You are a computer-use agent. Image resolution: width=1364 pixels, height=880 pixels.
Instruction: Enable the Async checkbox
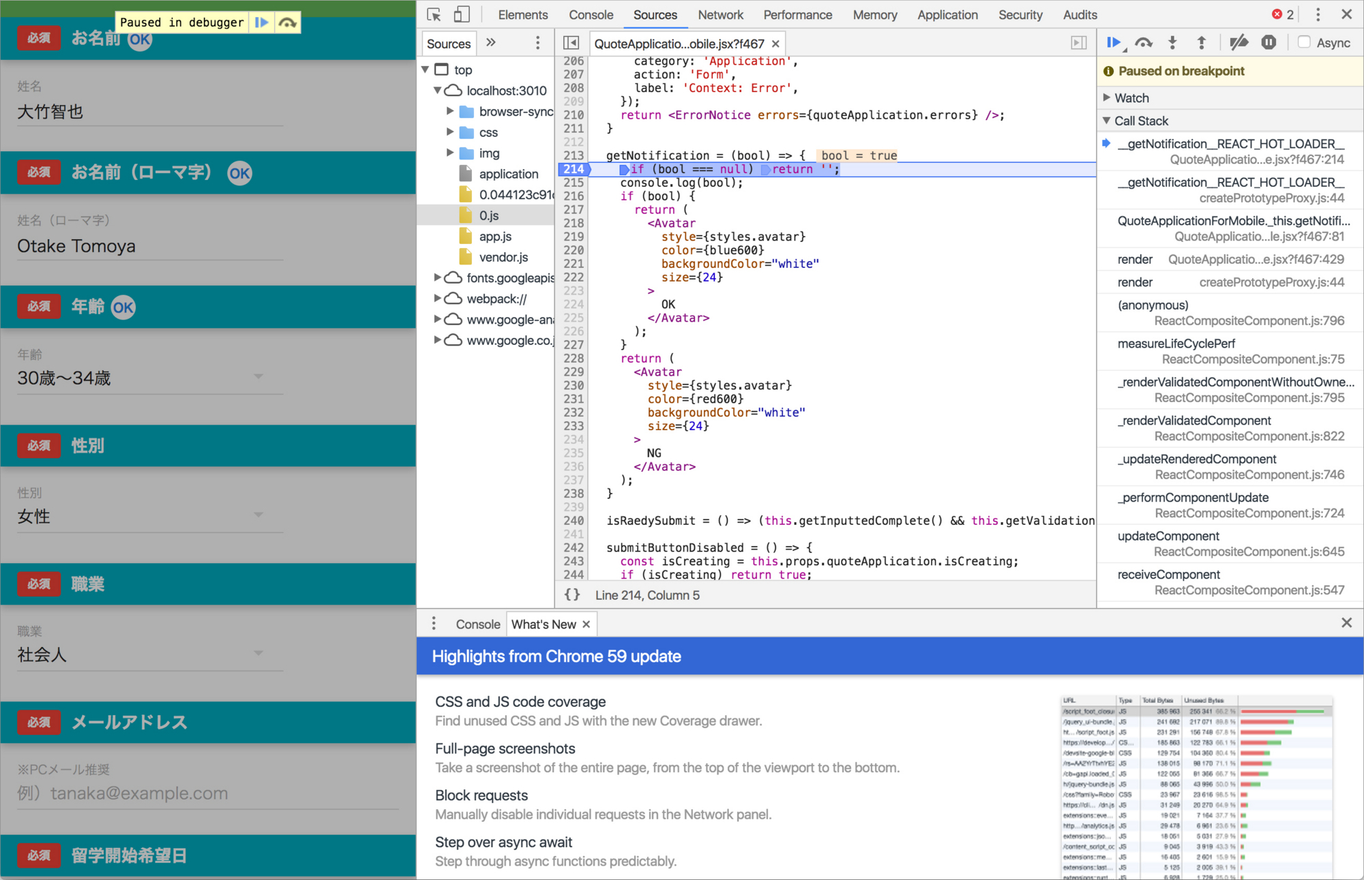[1304, 42]
